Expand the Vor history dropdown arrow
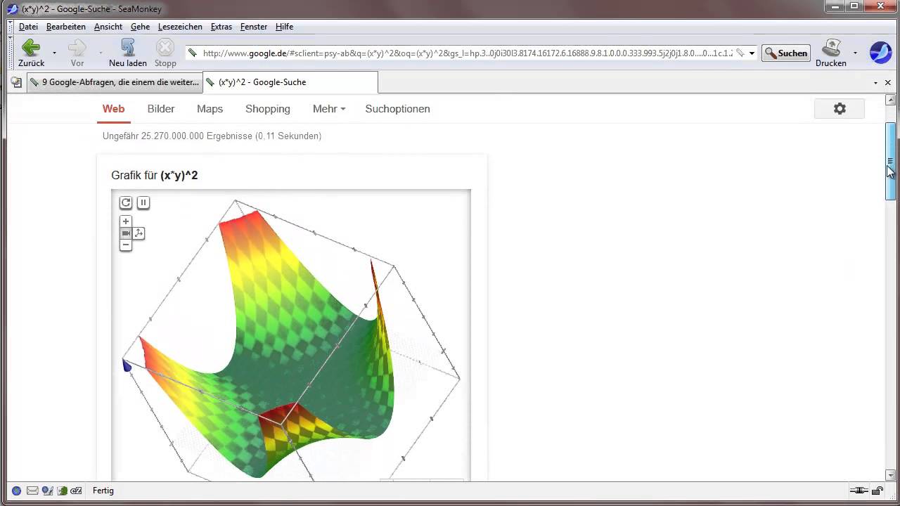The image size is (900, 506). (x=101, y=53)
